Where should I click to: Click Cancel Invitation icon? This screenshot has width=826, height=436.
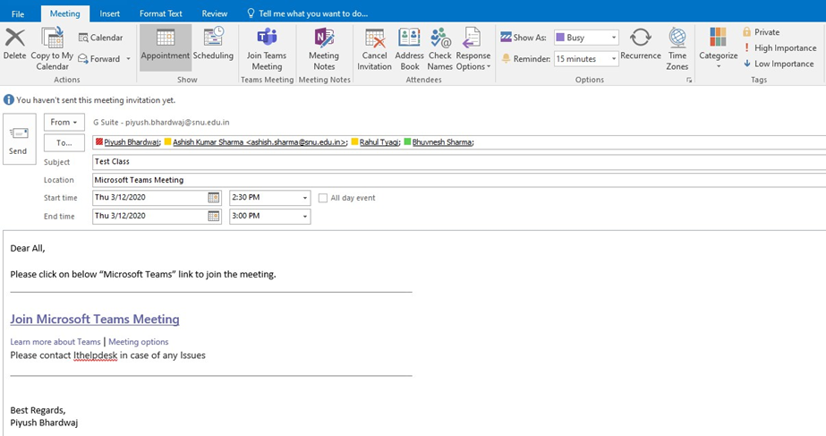pos(375,38)
